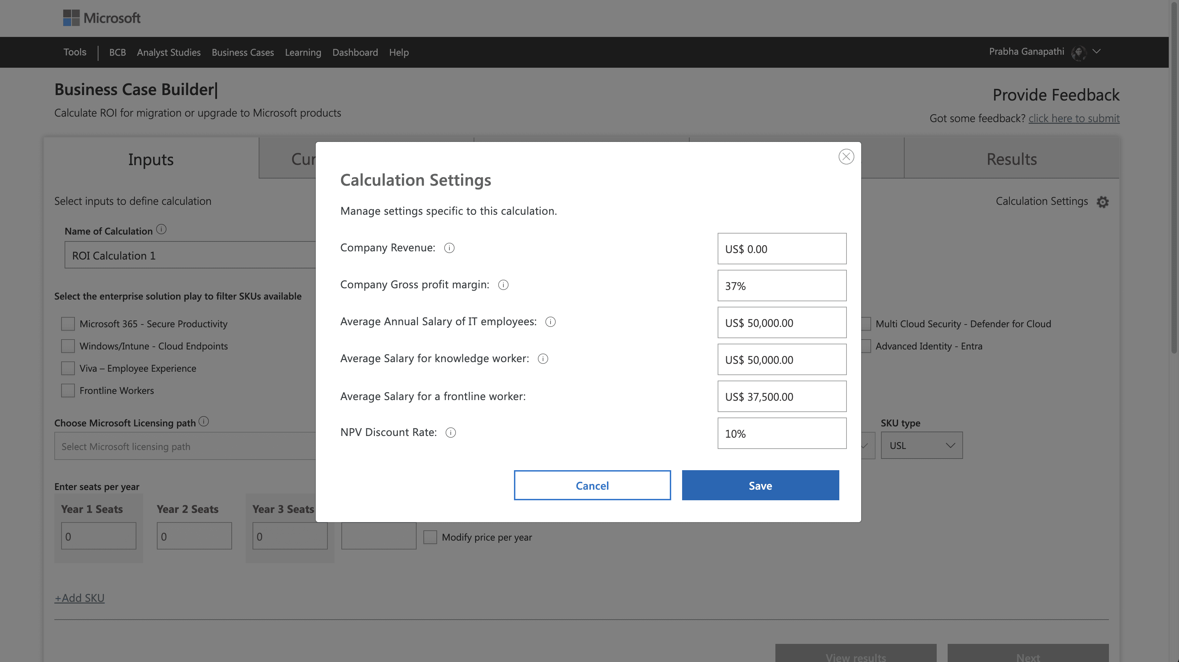Click the Gross profit margin info icon
The image size is (1179, 662).
point(503,285)
